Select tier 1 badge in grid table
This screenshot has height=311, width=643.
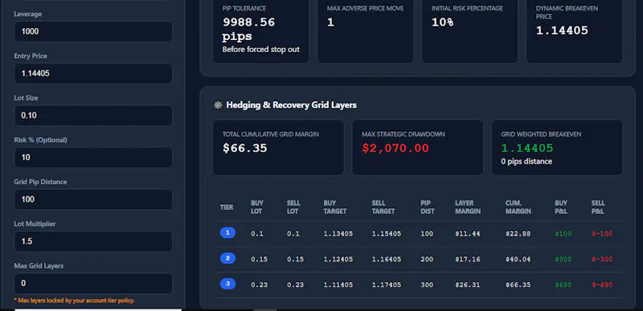227,233
